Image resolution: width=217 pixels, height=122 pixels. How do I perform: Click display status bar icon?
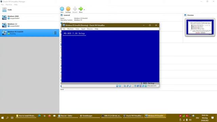[x=135, y=86]
